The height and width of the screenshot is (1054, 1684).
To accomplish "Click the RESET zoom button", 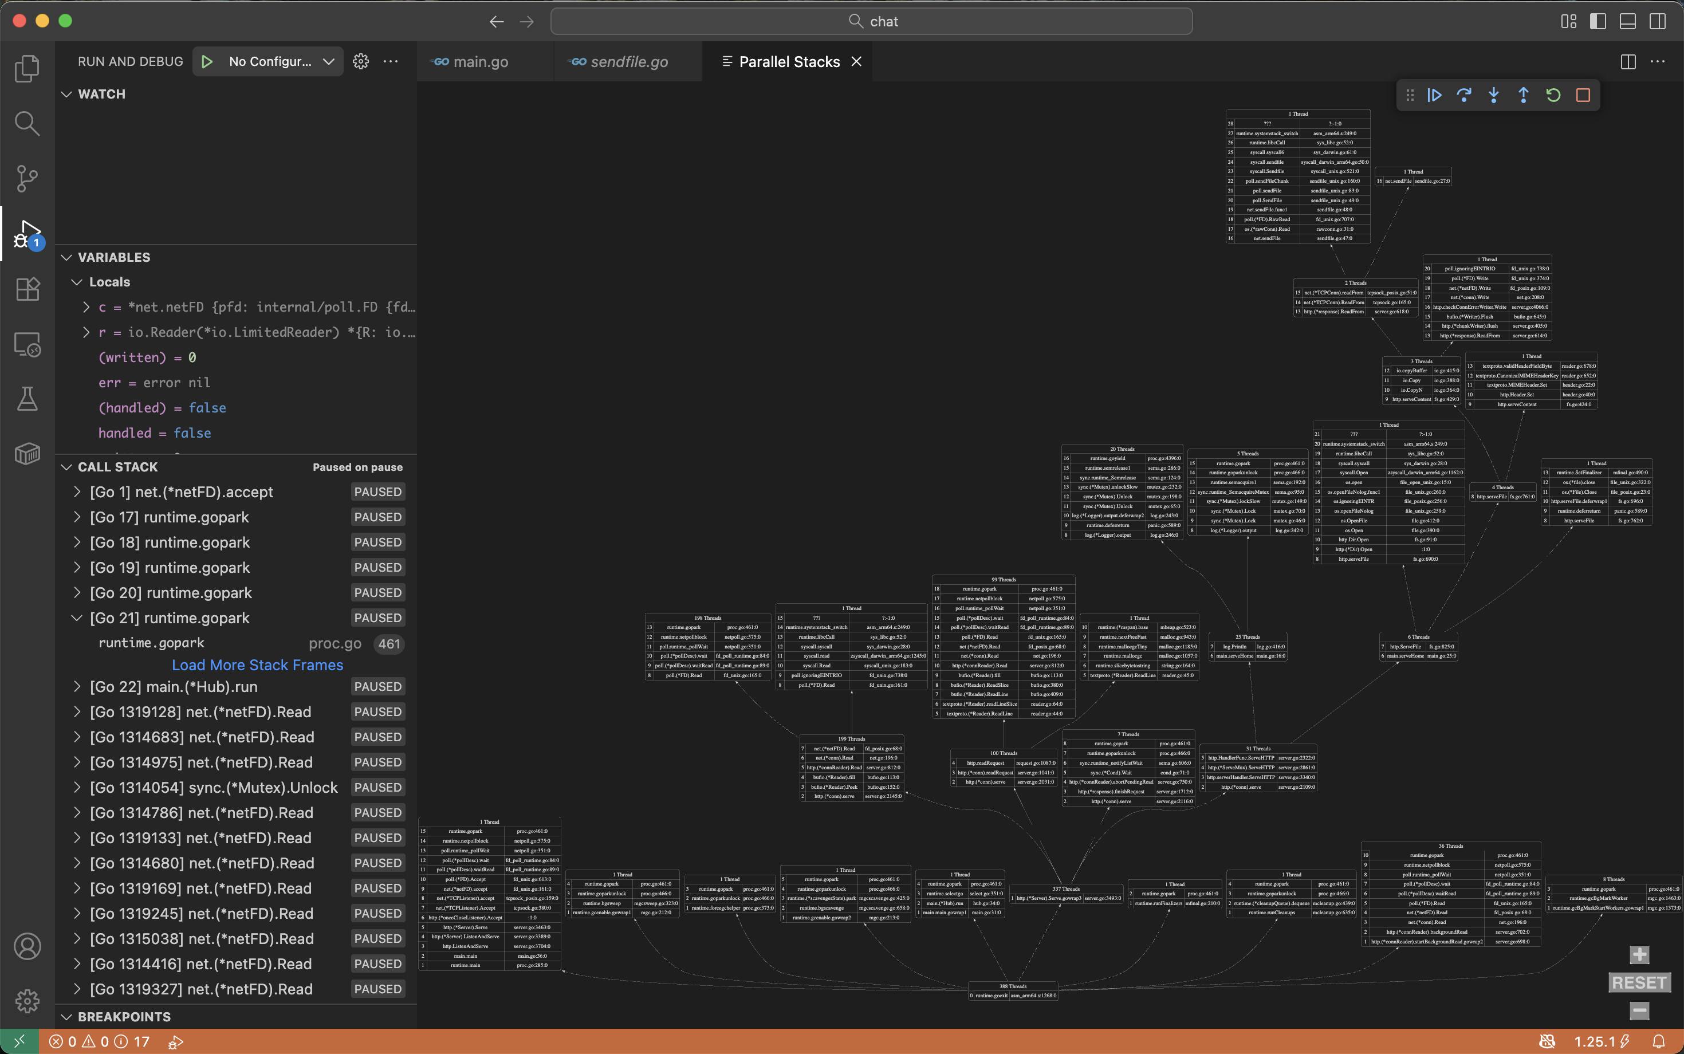I will pos(1639,983).
